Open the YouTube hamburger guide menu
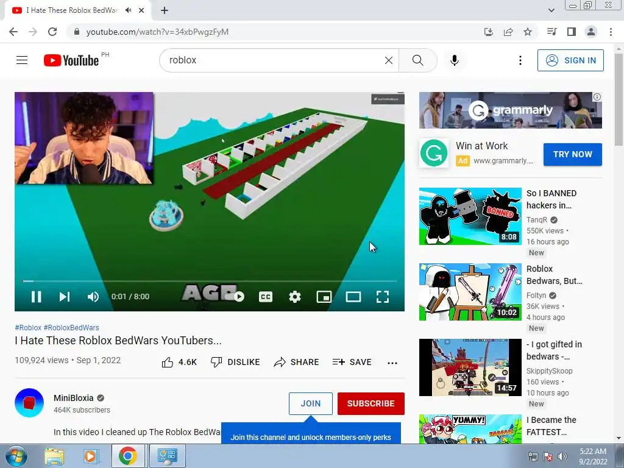 coord(22,60)
